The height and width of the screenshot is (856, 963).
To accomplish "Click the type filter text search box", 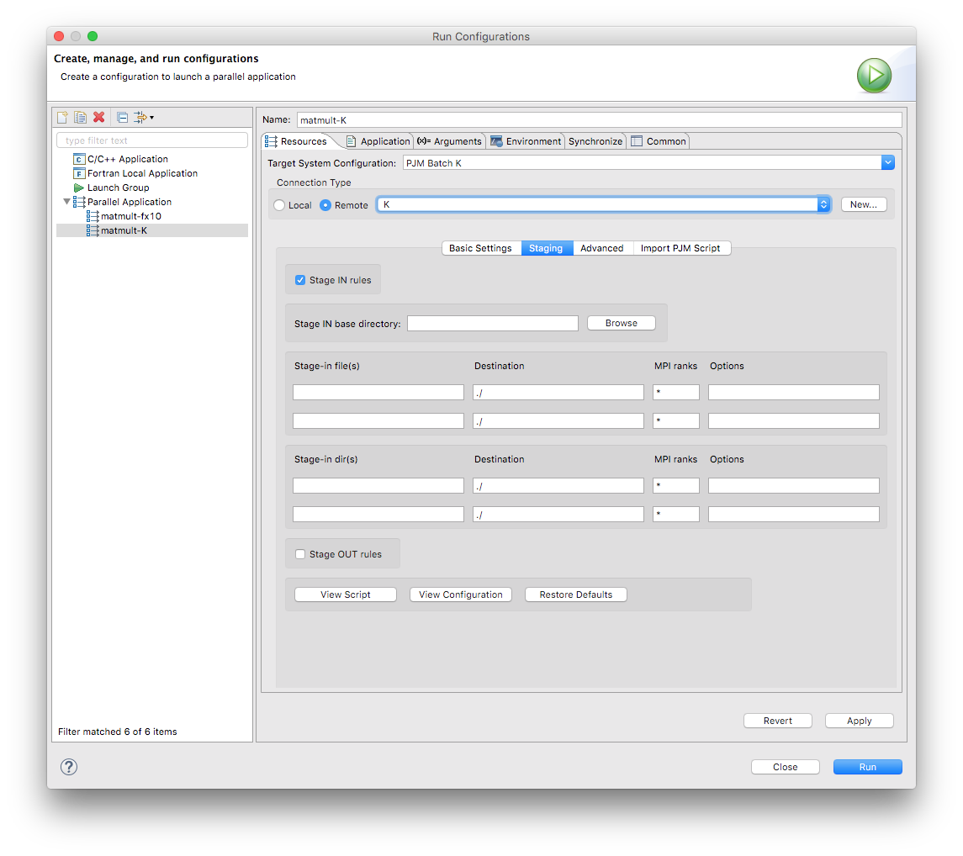I will 152,140.
